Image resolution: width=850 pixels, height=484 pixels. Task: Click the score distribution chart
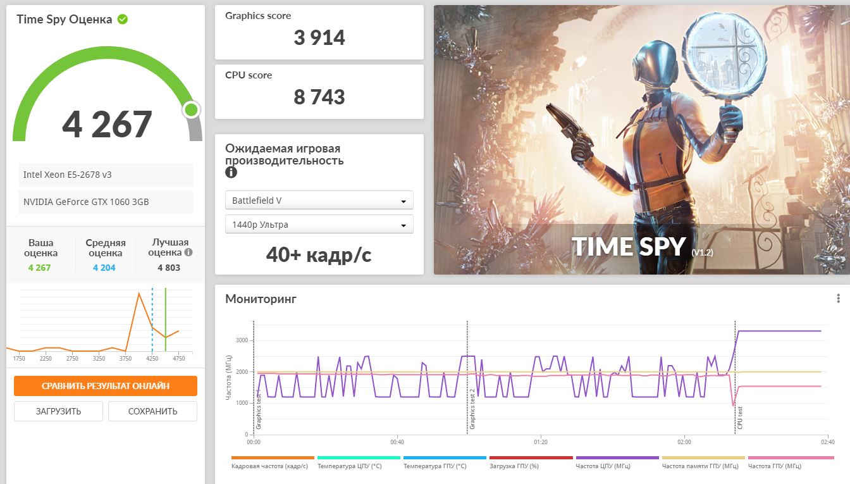(101, 324)
